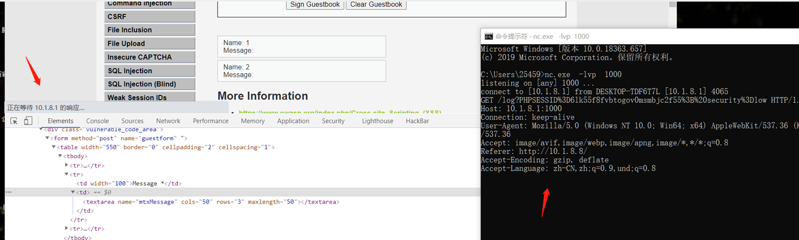Viewport: 799px width, 240px height.
Task: Collapse the vulnerable_code_area div node
Action: [41, 129]
